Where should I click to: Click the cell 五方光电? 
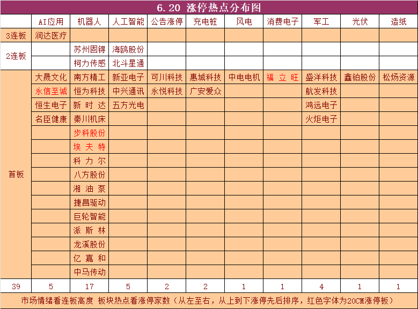click(x=128, y=105)
